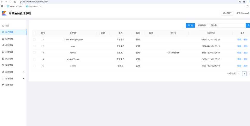250x126 pixels.
Task: Click the 商城后台管理系统 title
Action: (x=20, y=13)
